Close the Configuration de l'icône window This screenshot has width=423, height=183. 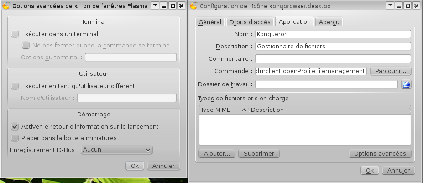point(416,5)
